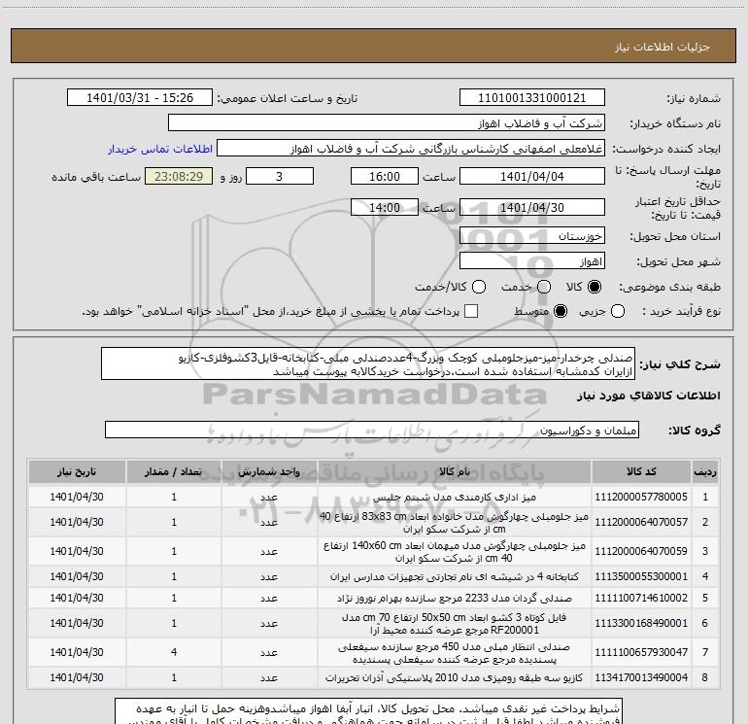Click item name کازیو سه طبقه رومیزی

[x=455, y=677]
